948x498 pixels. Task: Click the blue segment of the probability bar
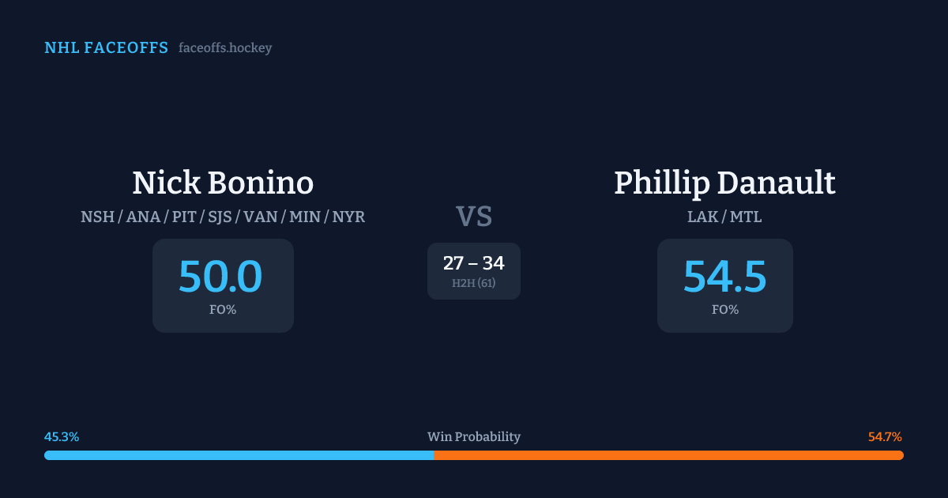tap(237, 455)
